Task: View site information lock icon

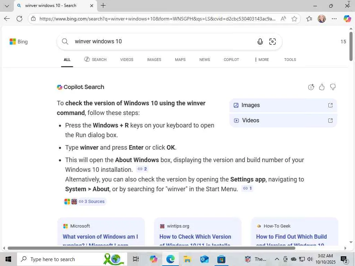Action: (33, 19)
